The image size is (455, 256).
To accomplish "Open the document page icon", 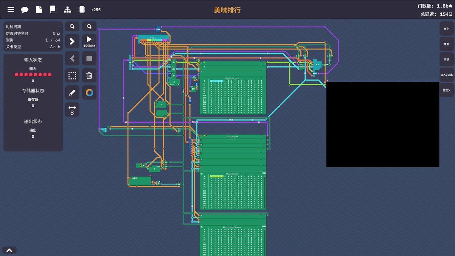I will pos(39,10).
